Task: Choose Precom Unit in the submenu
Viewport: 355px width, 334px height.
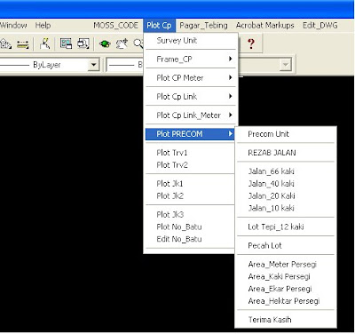Action: point(286,134)
